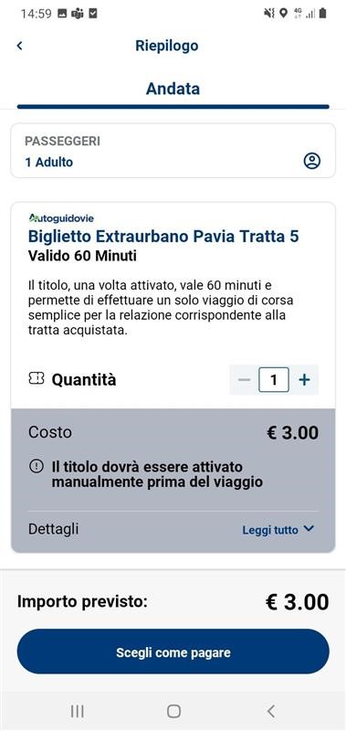Tap the ticket icon beside Quantità
Screen dimensions: 346x731
coord(37,379)
